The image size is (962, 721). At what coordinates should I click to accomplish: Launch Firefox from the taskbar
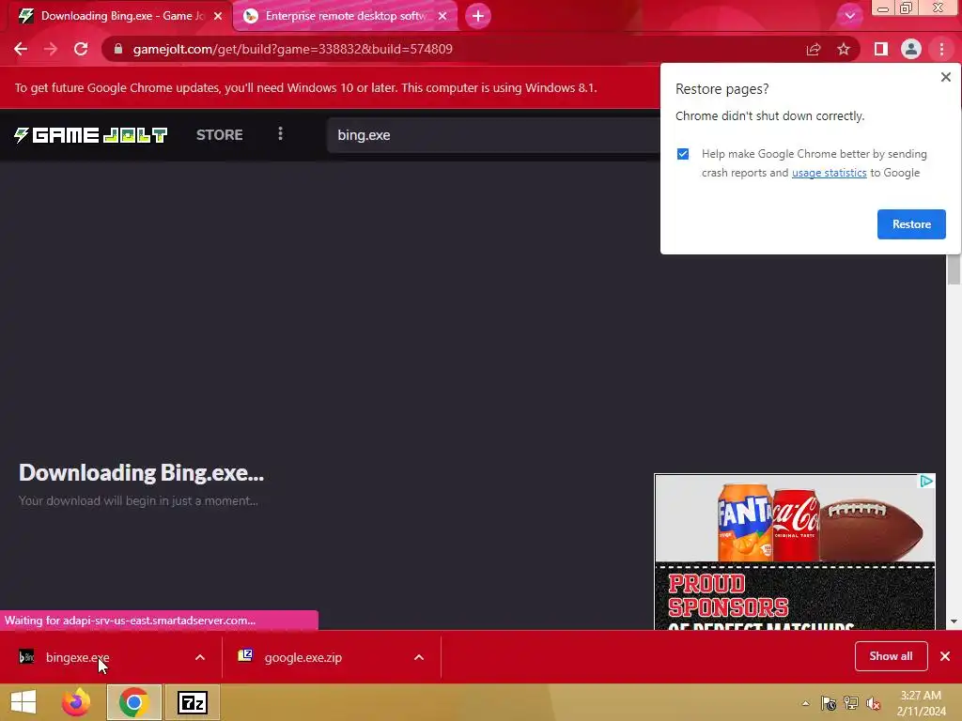pyautogui.click(x=76, y=702)
